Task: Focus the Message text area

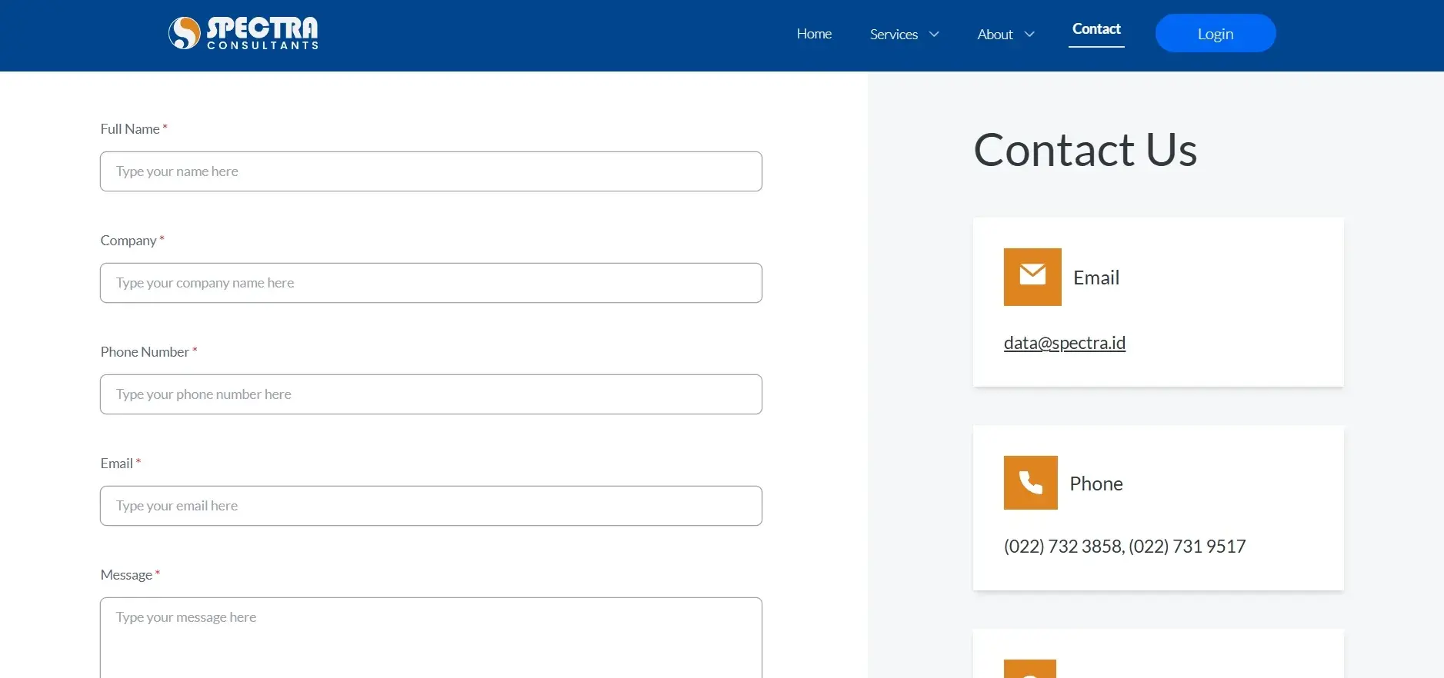Action: [x=431, y=638]
